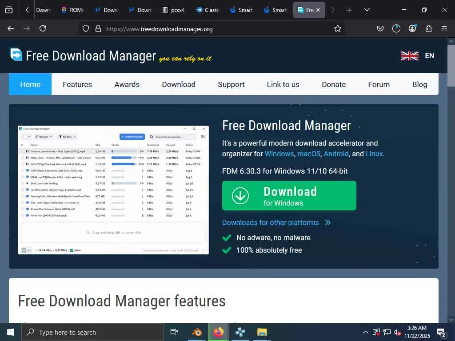Expand the list all tabs arrow

[x=367, y=10]
